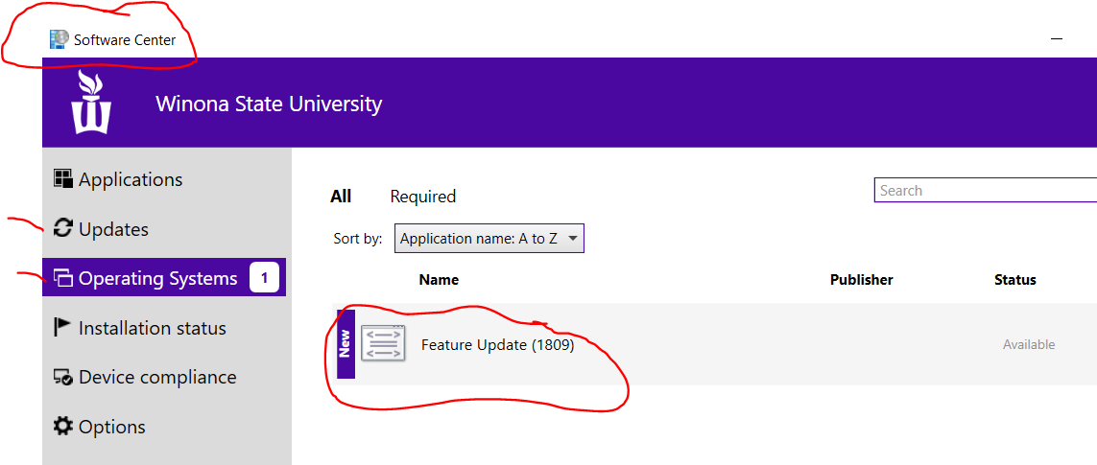Click the Installation status flag icon
1097x465 pixels.
pos(63,327)
